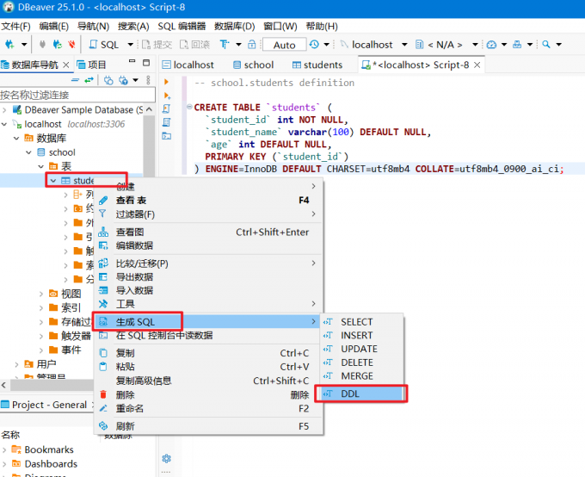Image resolution: width=585 pixels, height=477 pixels.
Task: Collapse the 表 tables node
Action: tap(41, 166)
